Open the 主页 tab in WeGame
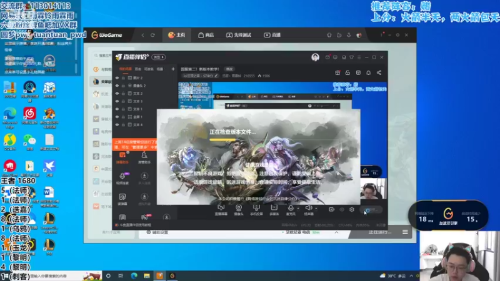The height and width of the screenshot is (281, 500). 177,35
